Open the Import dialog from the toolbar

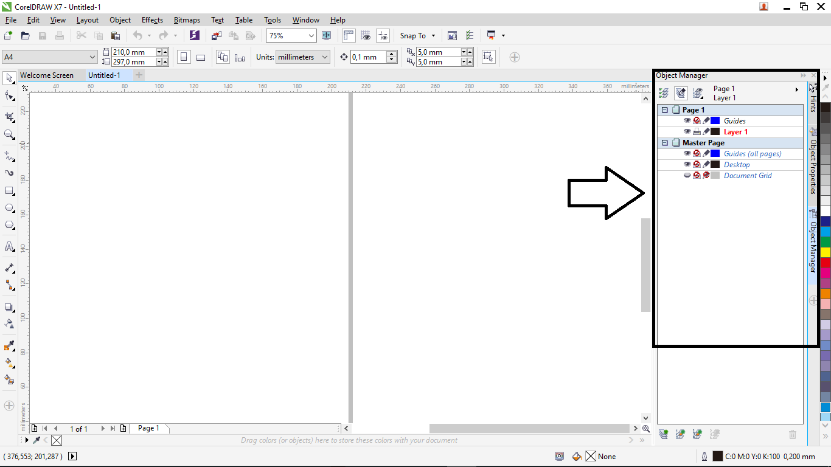click(217, 35)
